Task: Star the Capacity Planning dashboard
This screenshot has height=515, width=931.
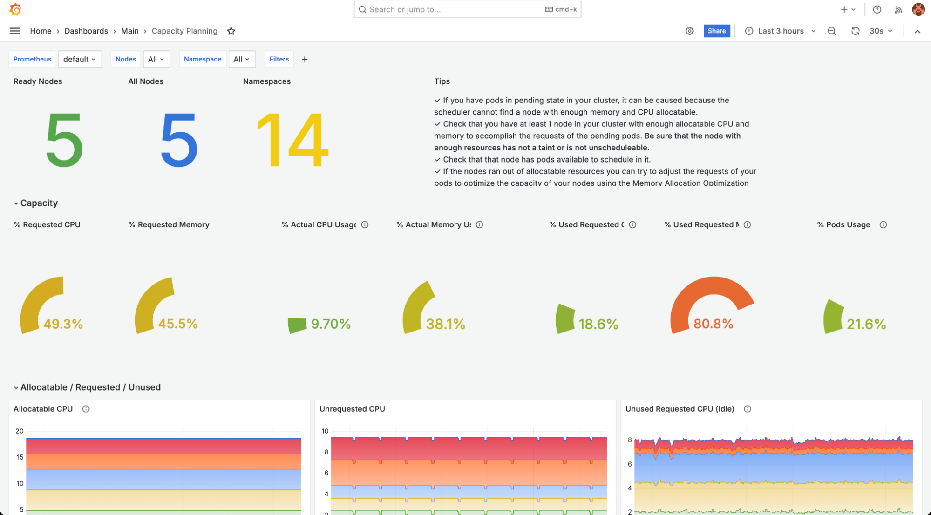Action: point(231,31)
